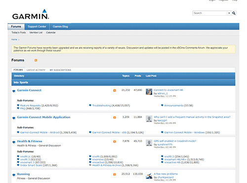The height and width of the screenshot is (183, 247).
Task: Open the Support Center tab
Action: pyautogui.click(x=37, y=27)
